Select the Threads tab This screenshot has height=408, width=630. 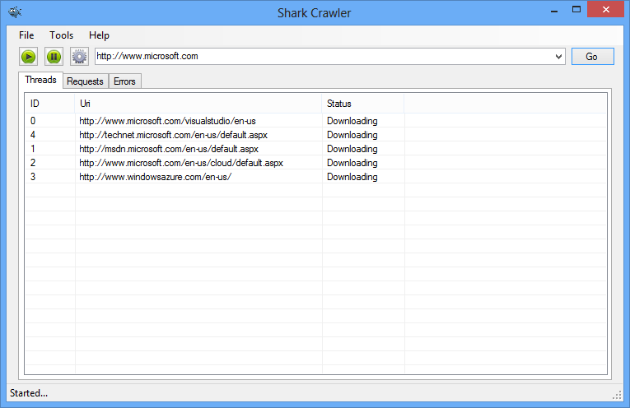pyautogui.click(x=40, y=80)
